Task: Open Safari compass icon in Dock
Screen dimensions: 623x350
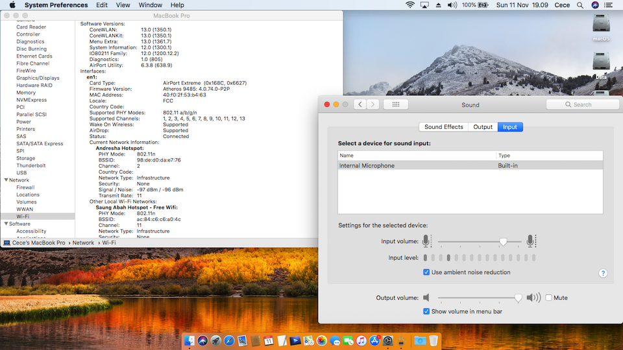Action: (x=229, y=340)
